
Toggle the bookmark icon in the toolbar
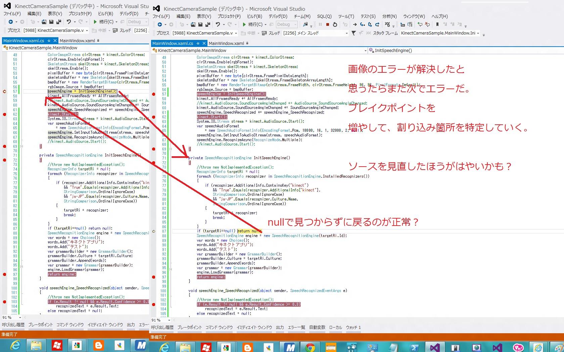pos(437,24)
